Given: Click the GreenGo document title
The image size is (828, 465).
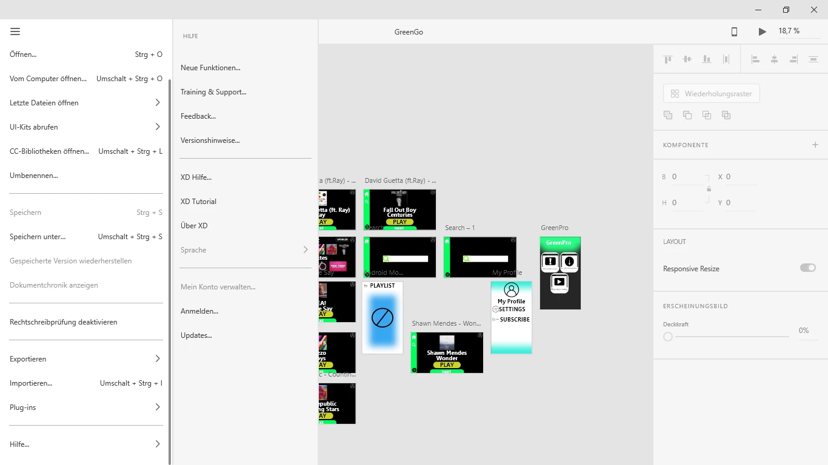Looking at the screenshot, I should 409,32.
